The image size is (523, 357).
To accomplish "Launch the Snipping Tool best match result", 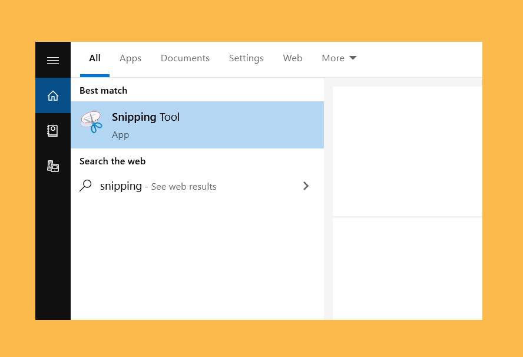I will [x=197, y=125].
